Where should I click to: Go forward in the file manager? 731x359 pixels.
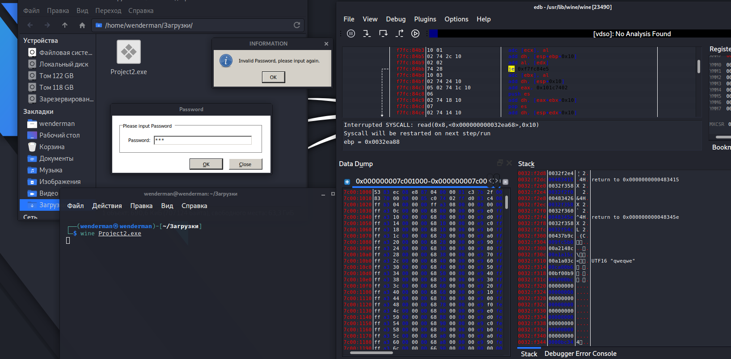pos(47,25)
